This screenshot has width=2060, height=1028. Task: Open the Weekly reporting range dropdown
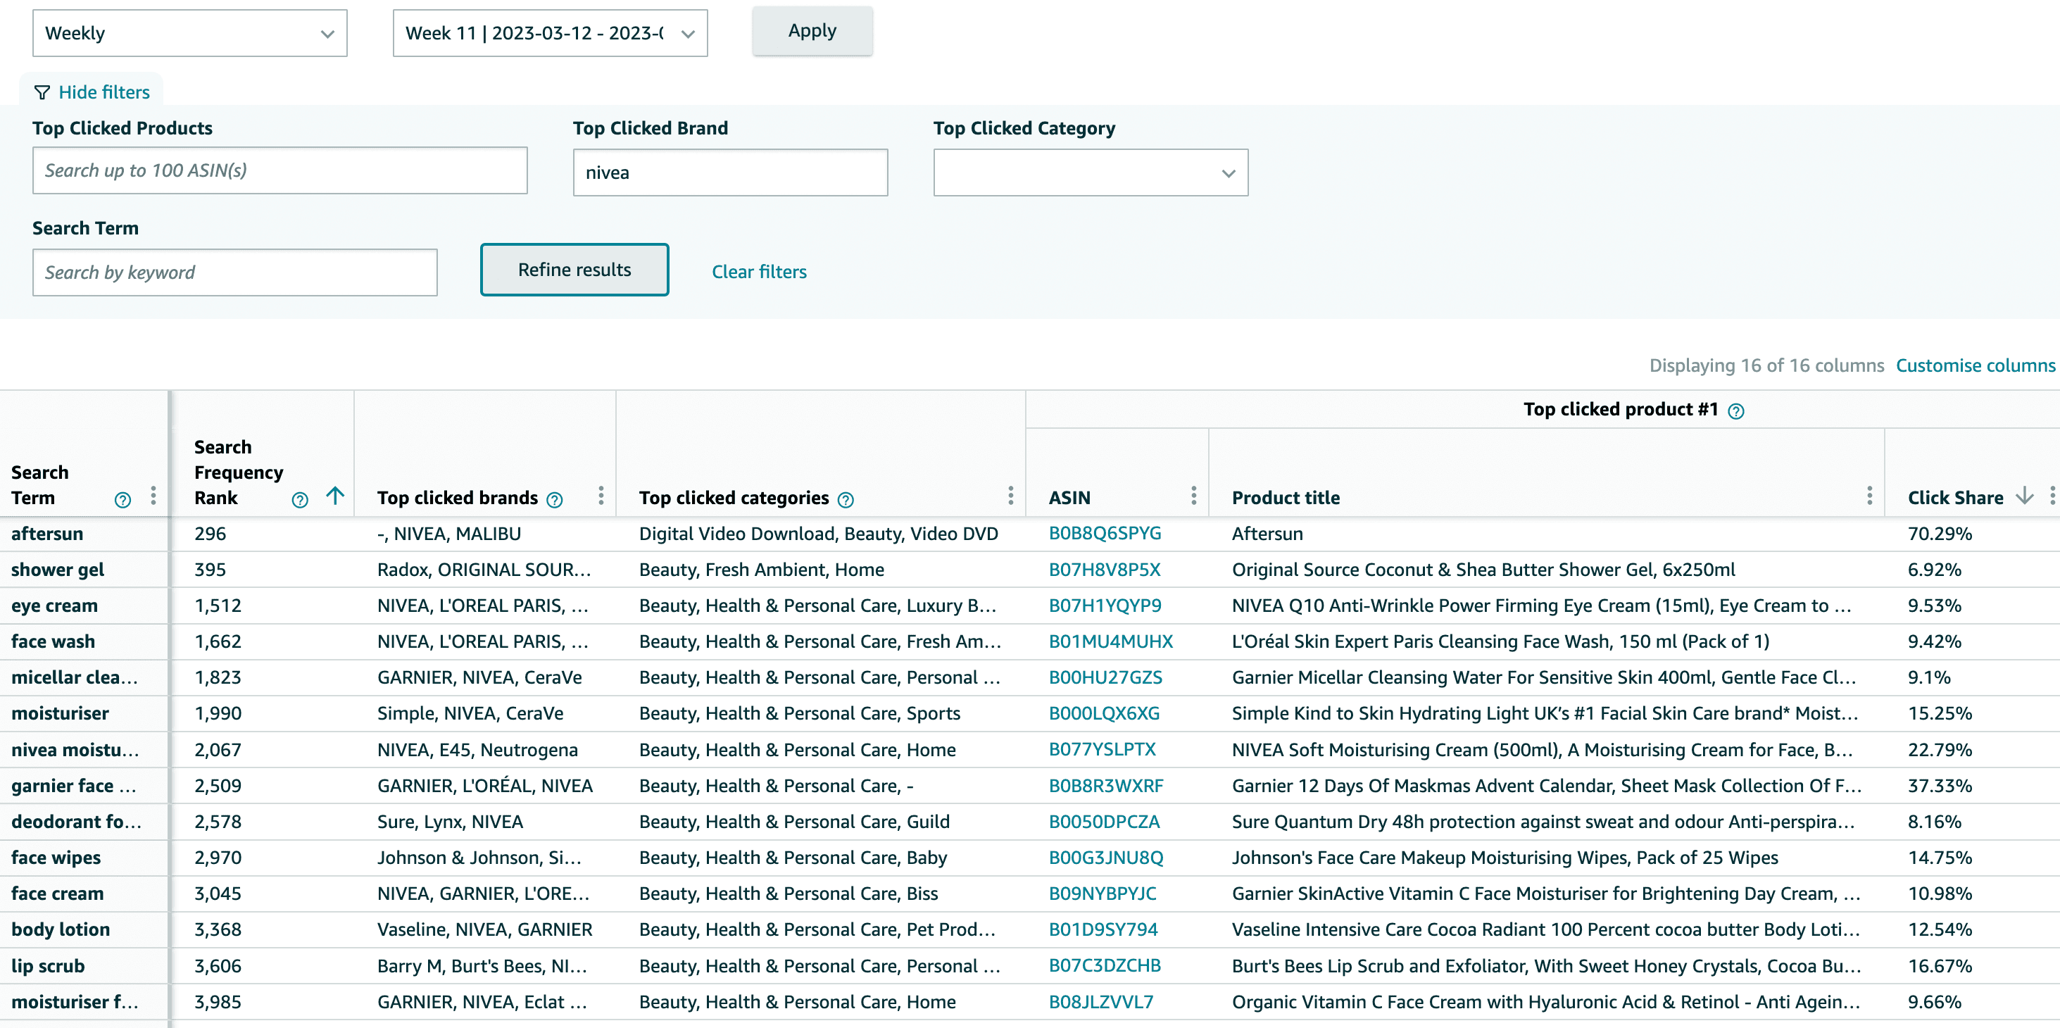point(189,34)
